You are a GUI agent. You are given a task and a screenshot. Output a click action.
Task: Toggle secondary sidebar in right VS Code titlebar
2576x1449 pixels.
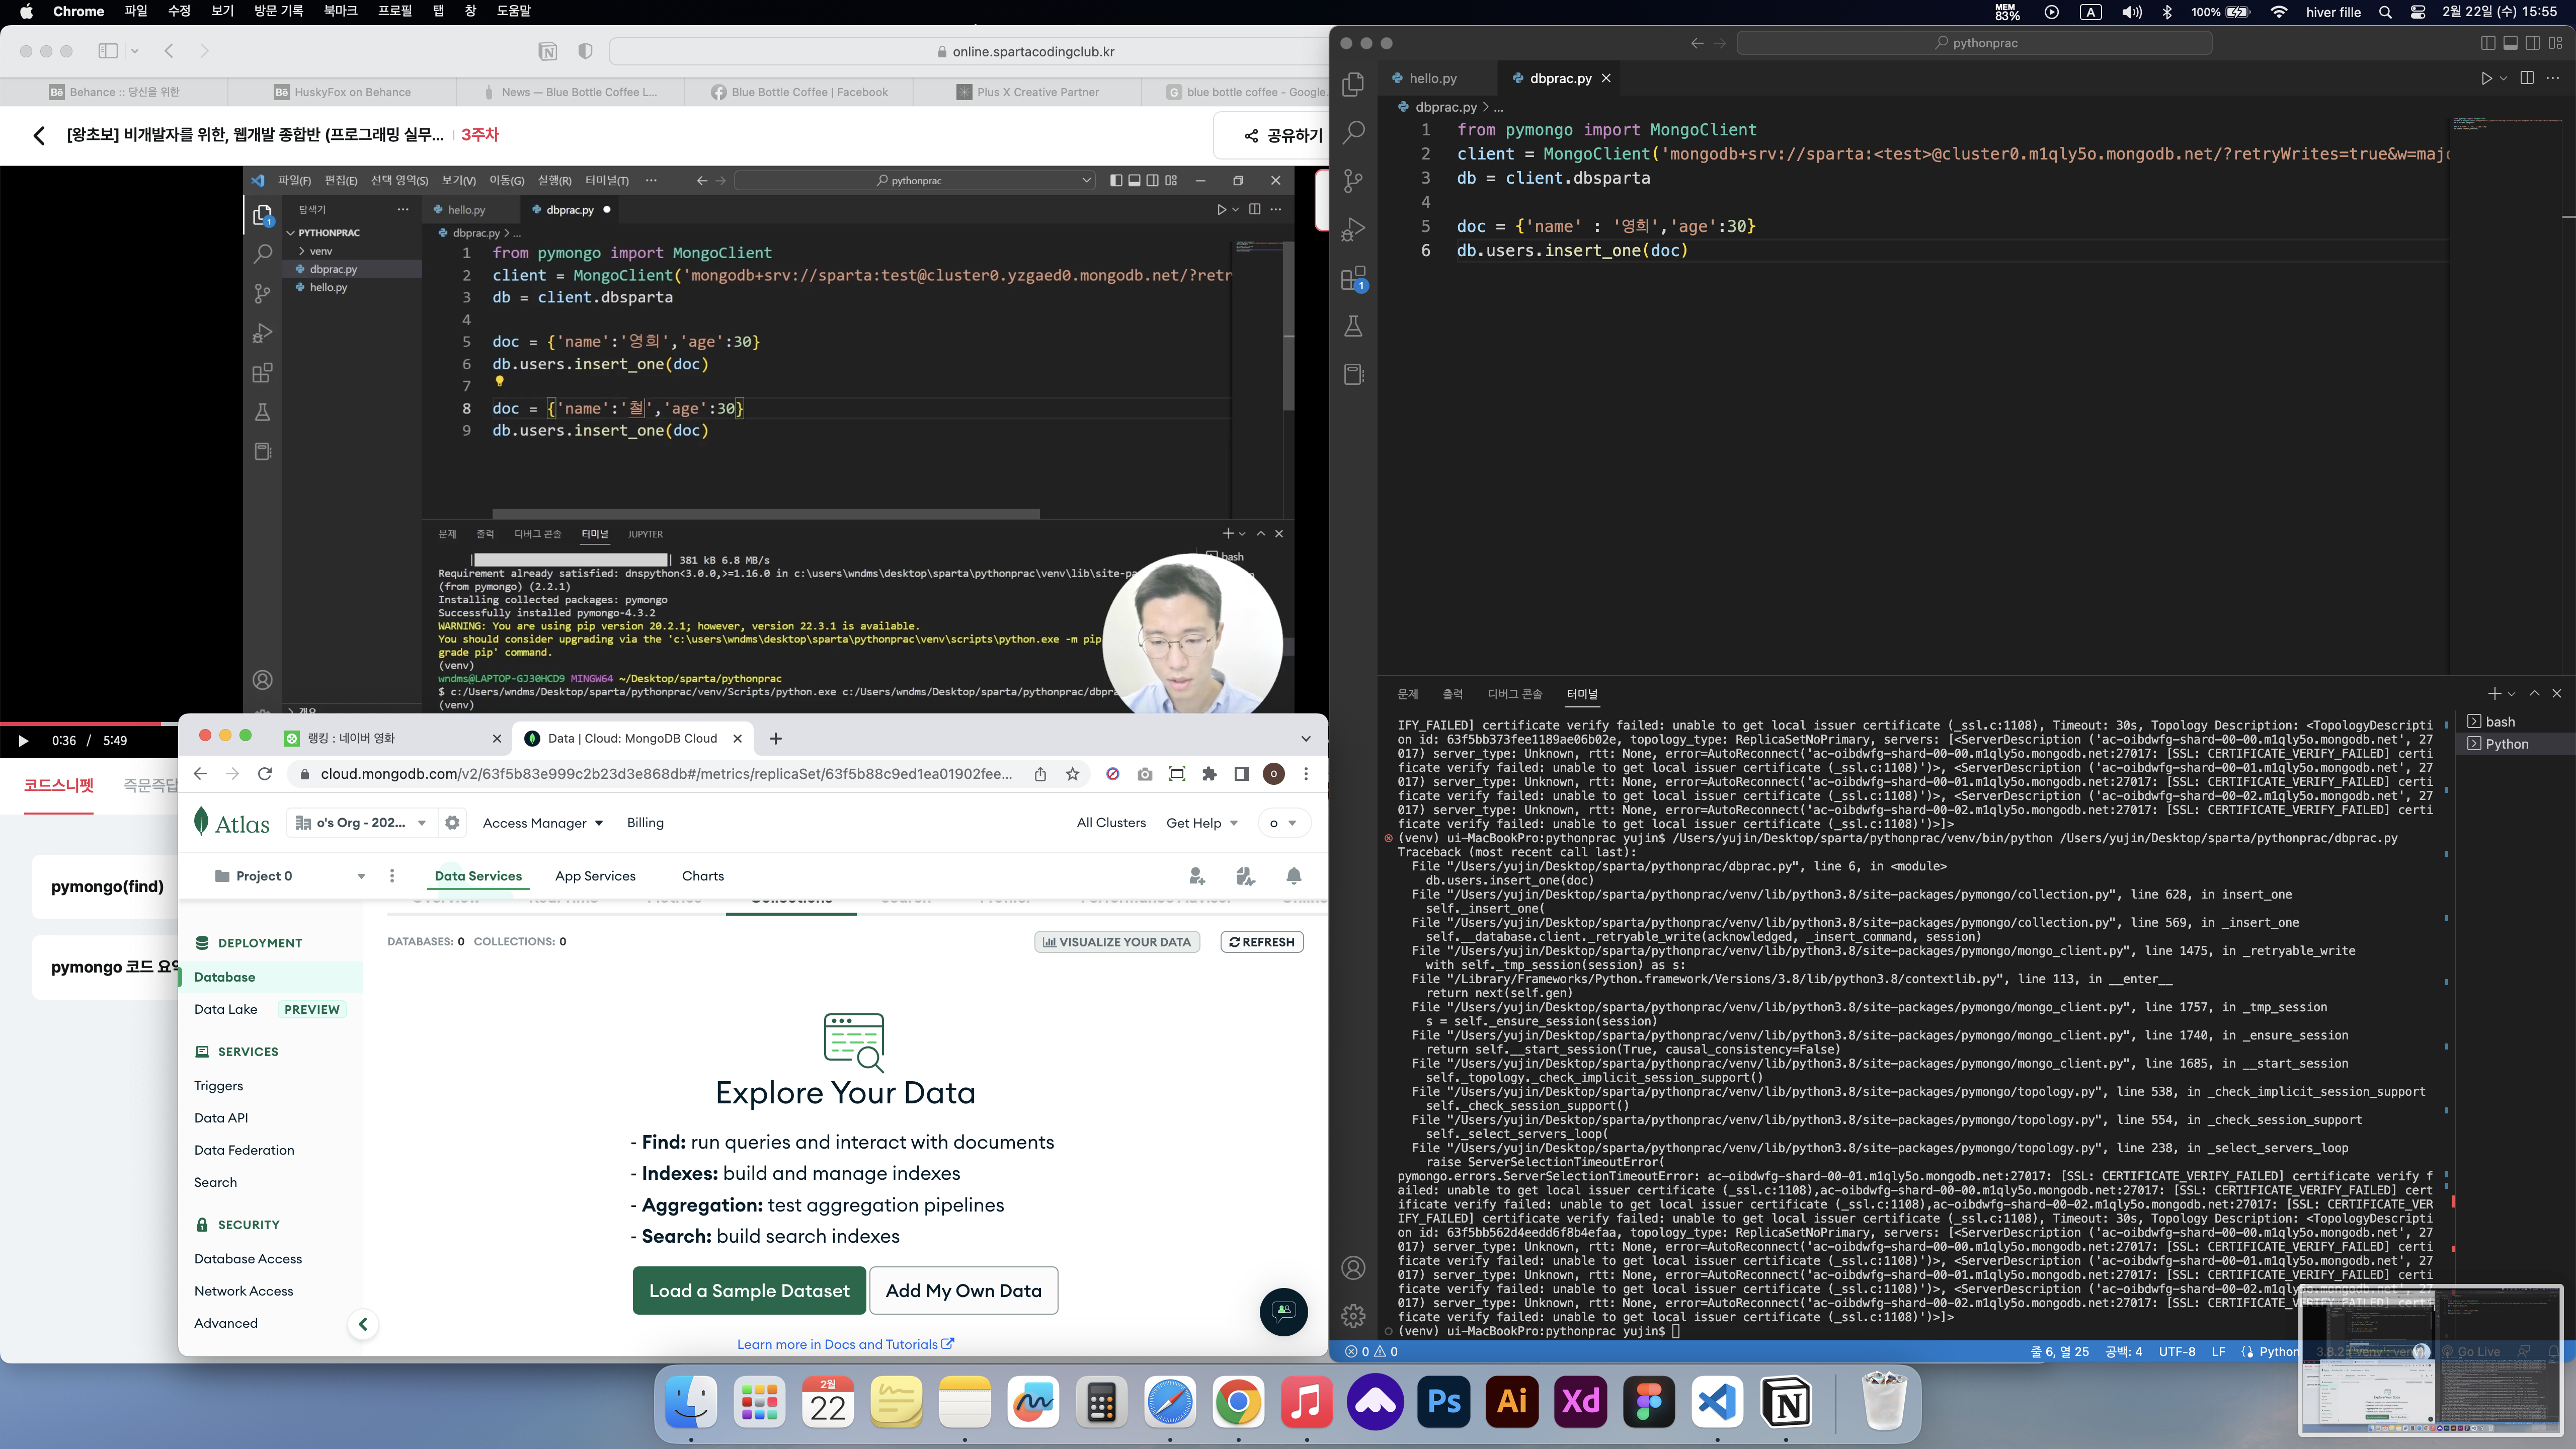[x=2533, y=43]
